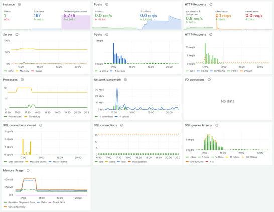Screen dimensions: 274x212
Task: Open the color swatch for the inbox series in the Posts chart legend
Action: (x=96, y=71)
